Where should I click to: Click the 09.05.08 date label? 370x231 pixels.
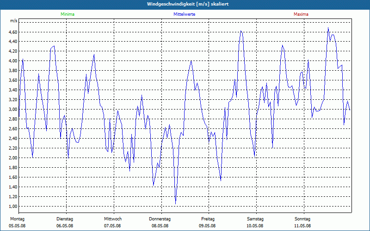click(x=207, y=226)
